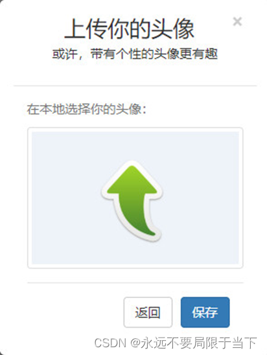The width and height of the screenshot is (267, 355).
Task: Select the light blue upload drop area
Action: pos(135,198)
